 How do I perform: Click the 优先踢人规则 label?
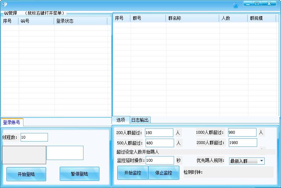[210, 160]
